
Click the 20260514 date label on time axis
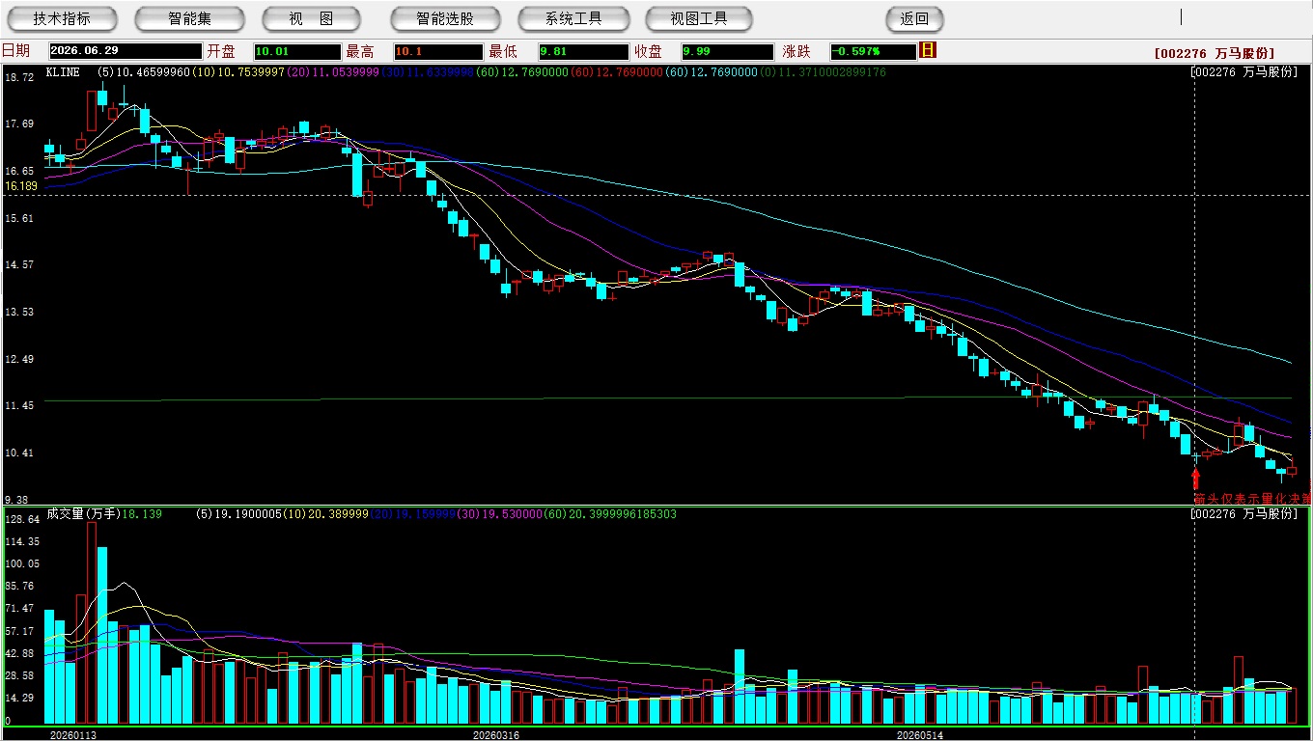coord(919,734)
